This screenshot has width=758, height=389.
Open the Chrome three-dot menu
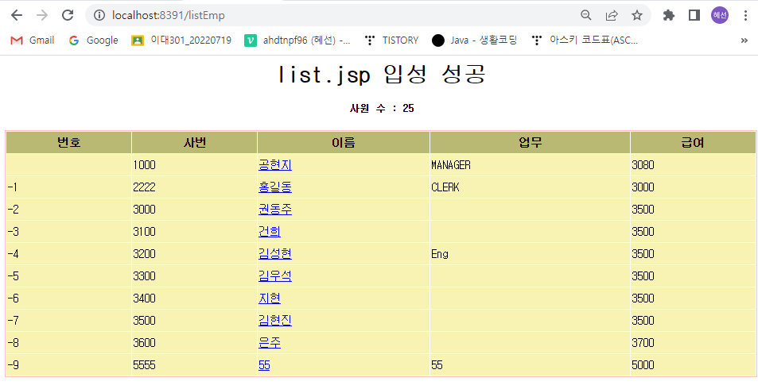(x=745, y=15)
